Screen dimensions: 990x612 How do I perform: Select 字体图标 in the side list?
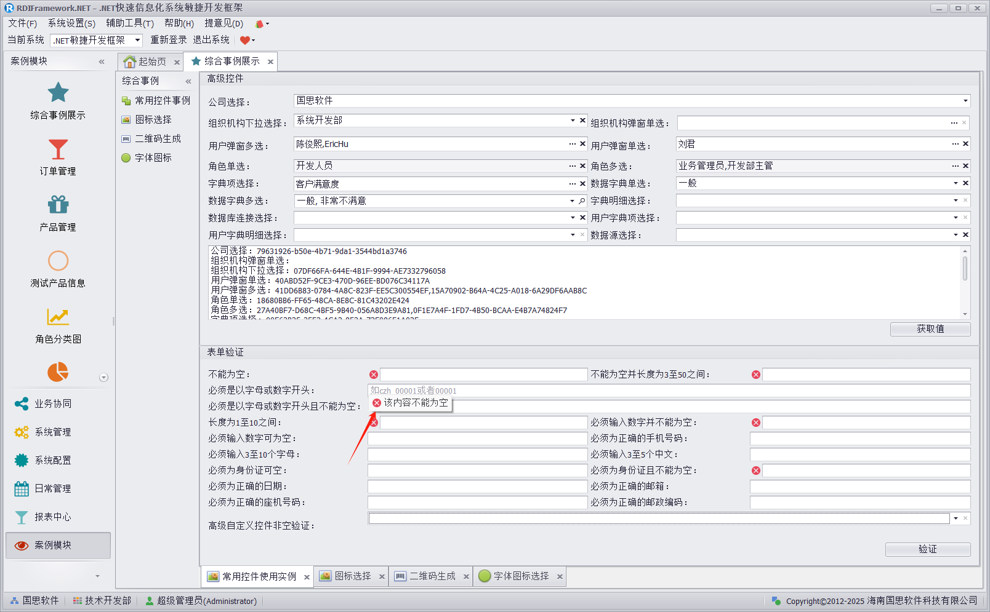(153, 158)
